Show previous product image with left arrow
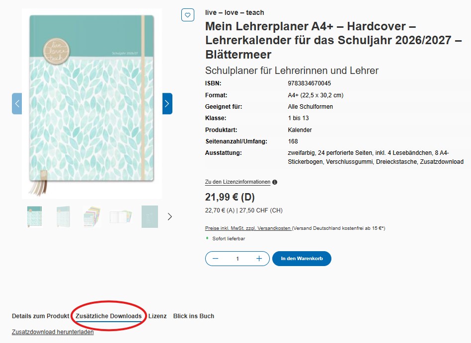The width and height of the screenshot is (471, 343). 17,104
